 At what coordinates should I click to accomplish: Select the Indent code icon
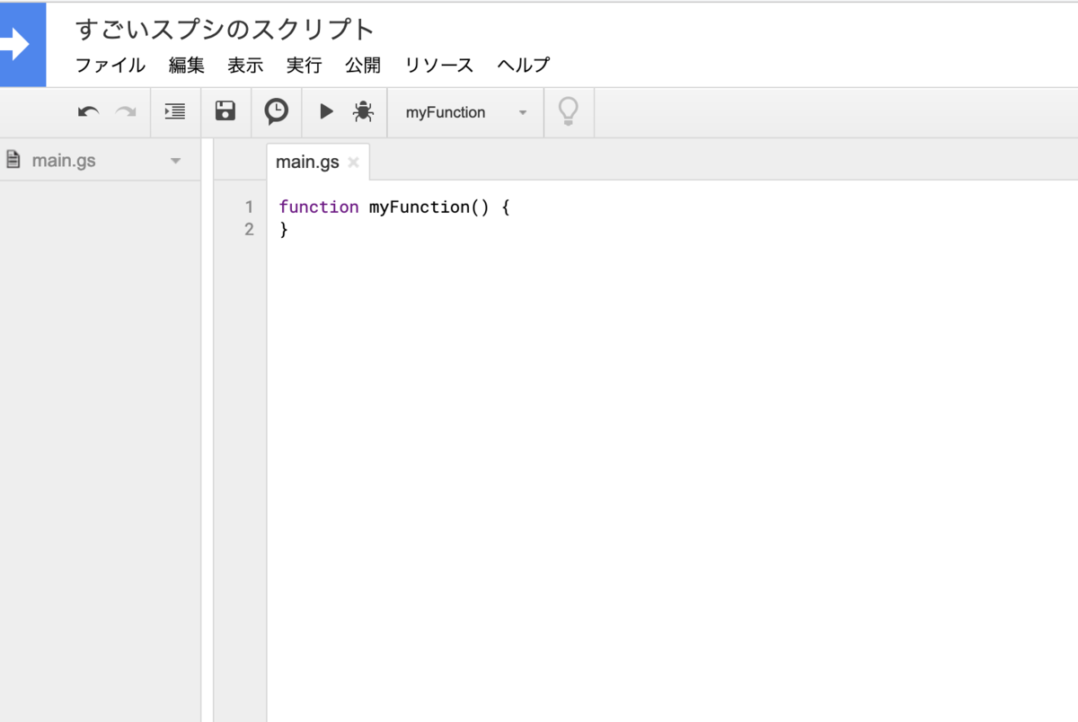click(x=174, y=111)
